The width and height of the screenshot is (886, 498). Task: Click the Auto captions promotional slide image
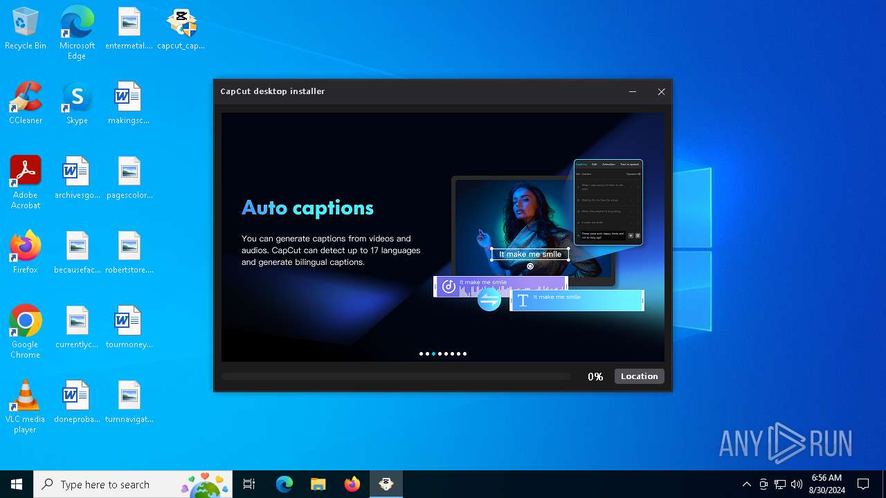(x=443, y=237)
